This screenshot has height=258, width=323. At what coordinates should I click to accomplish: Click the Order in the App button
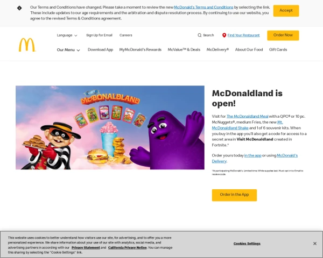click(x=234, y=195)
